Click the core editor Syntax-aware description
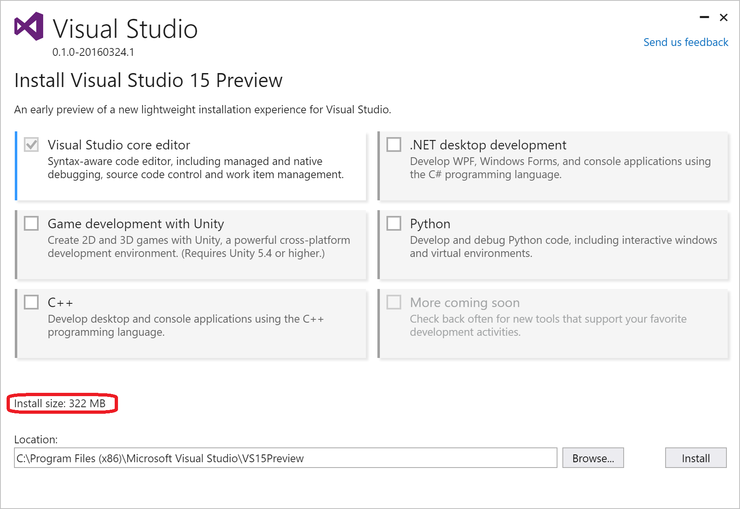The height and width of the screenshot is (509, 740). (196, 168)
